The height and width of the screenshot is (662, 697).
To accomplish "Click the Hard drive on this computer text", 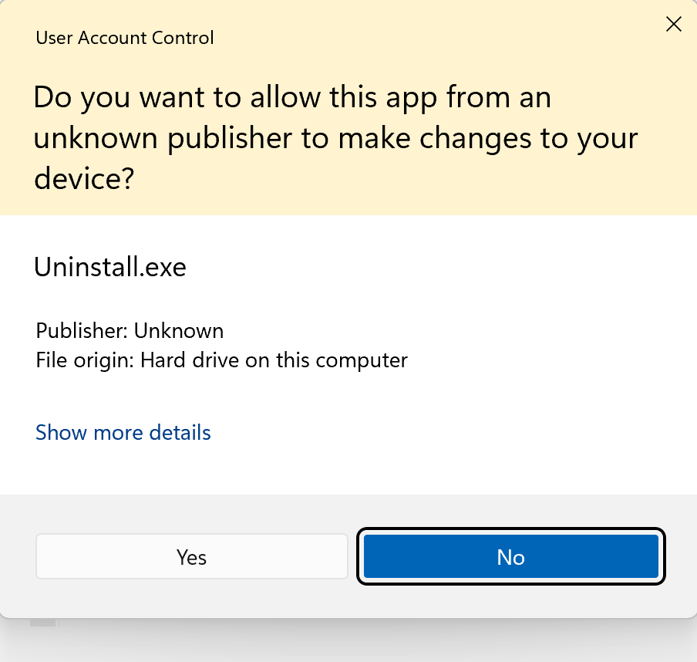I will 274,360.
